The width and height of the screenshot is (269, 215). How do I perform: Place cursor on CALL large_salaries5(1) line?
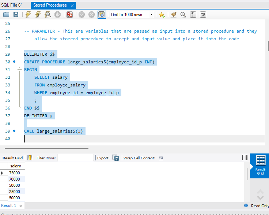(x=53, y=131)
